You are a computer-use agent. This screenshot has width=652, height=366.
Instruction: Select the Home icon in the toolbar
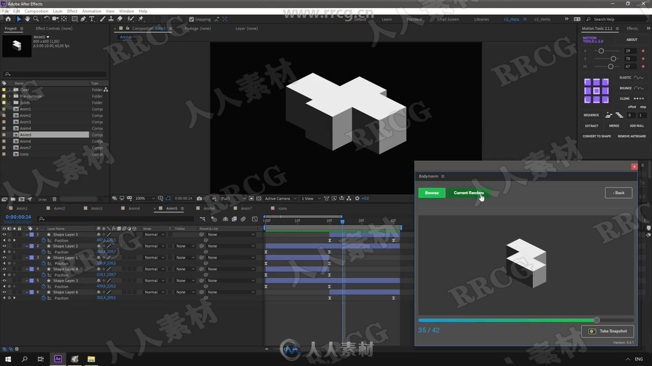8,19
